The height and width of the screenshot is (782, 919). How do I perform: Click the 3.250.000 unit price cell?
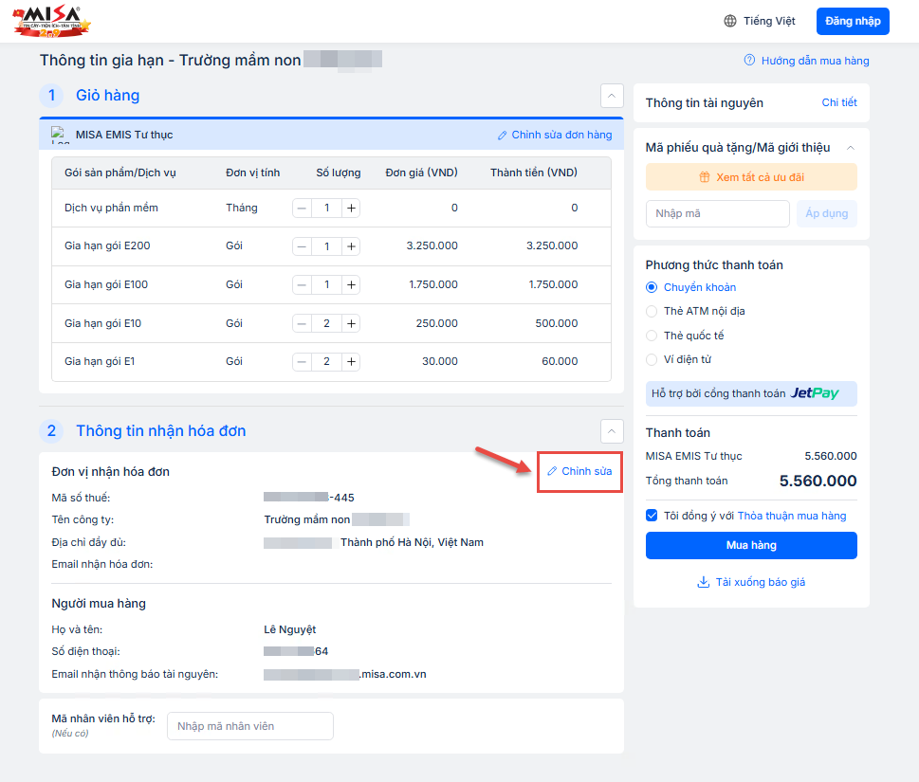[432, 246]
